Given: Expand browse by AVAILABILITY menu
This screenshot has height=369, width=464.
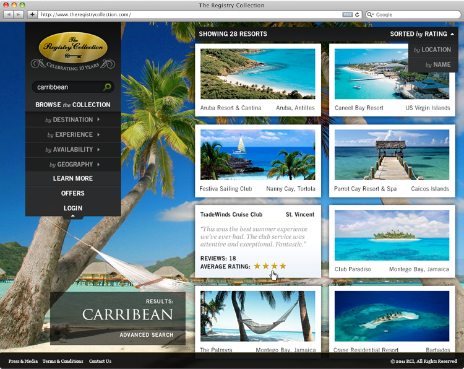Looking at the screenshot, I should pos(73,150).
